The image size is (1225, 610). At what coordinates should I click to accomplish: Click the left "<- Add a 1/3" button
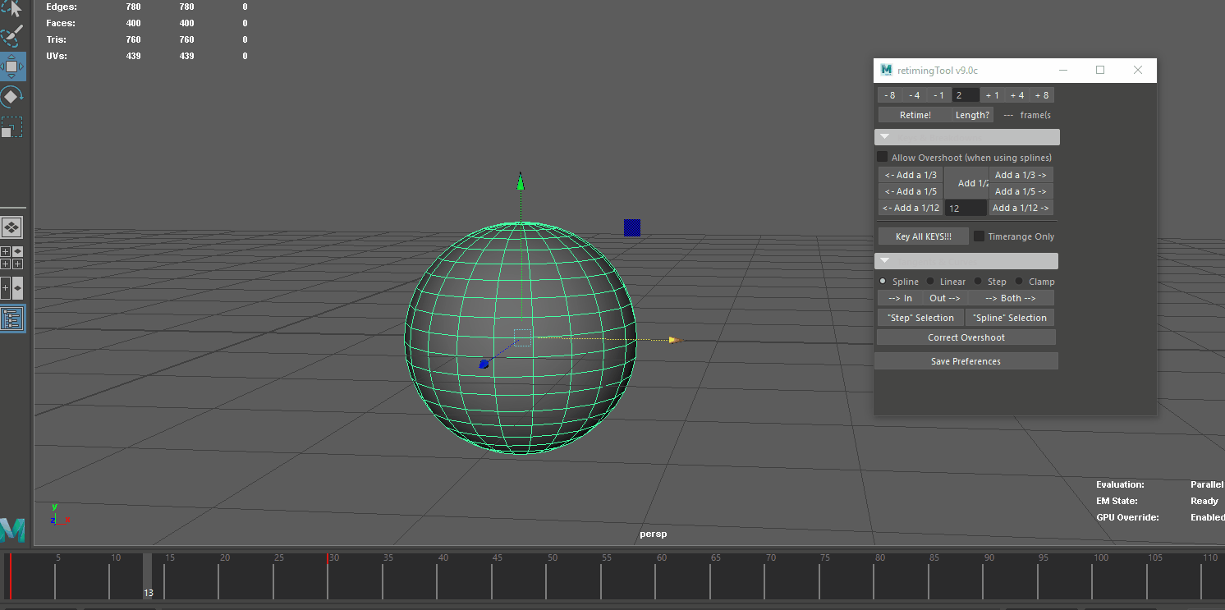tap(911, 175)
